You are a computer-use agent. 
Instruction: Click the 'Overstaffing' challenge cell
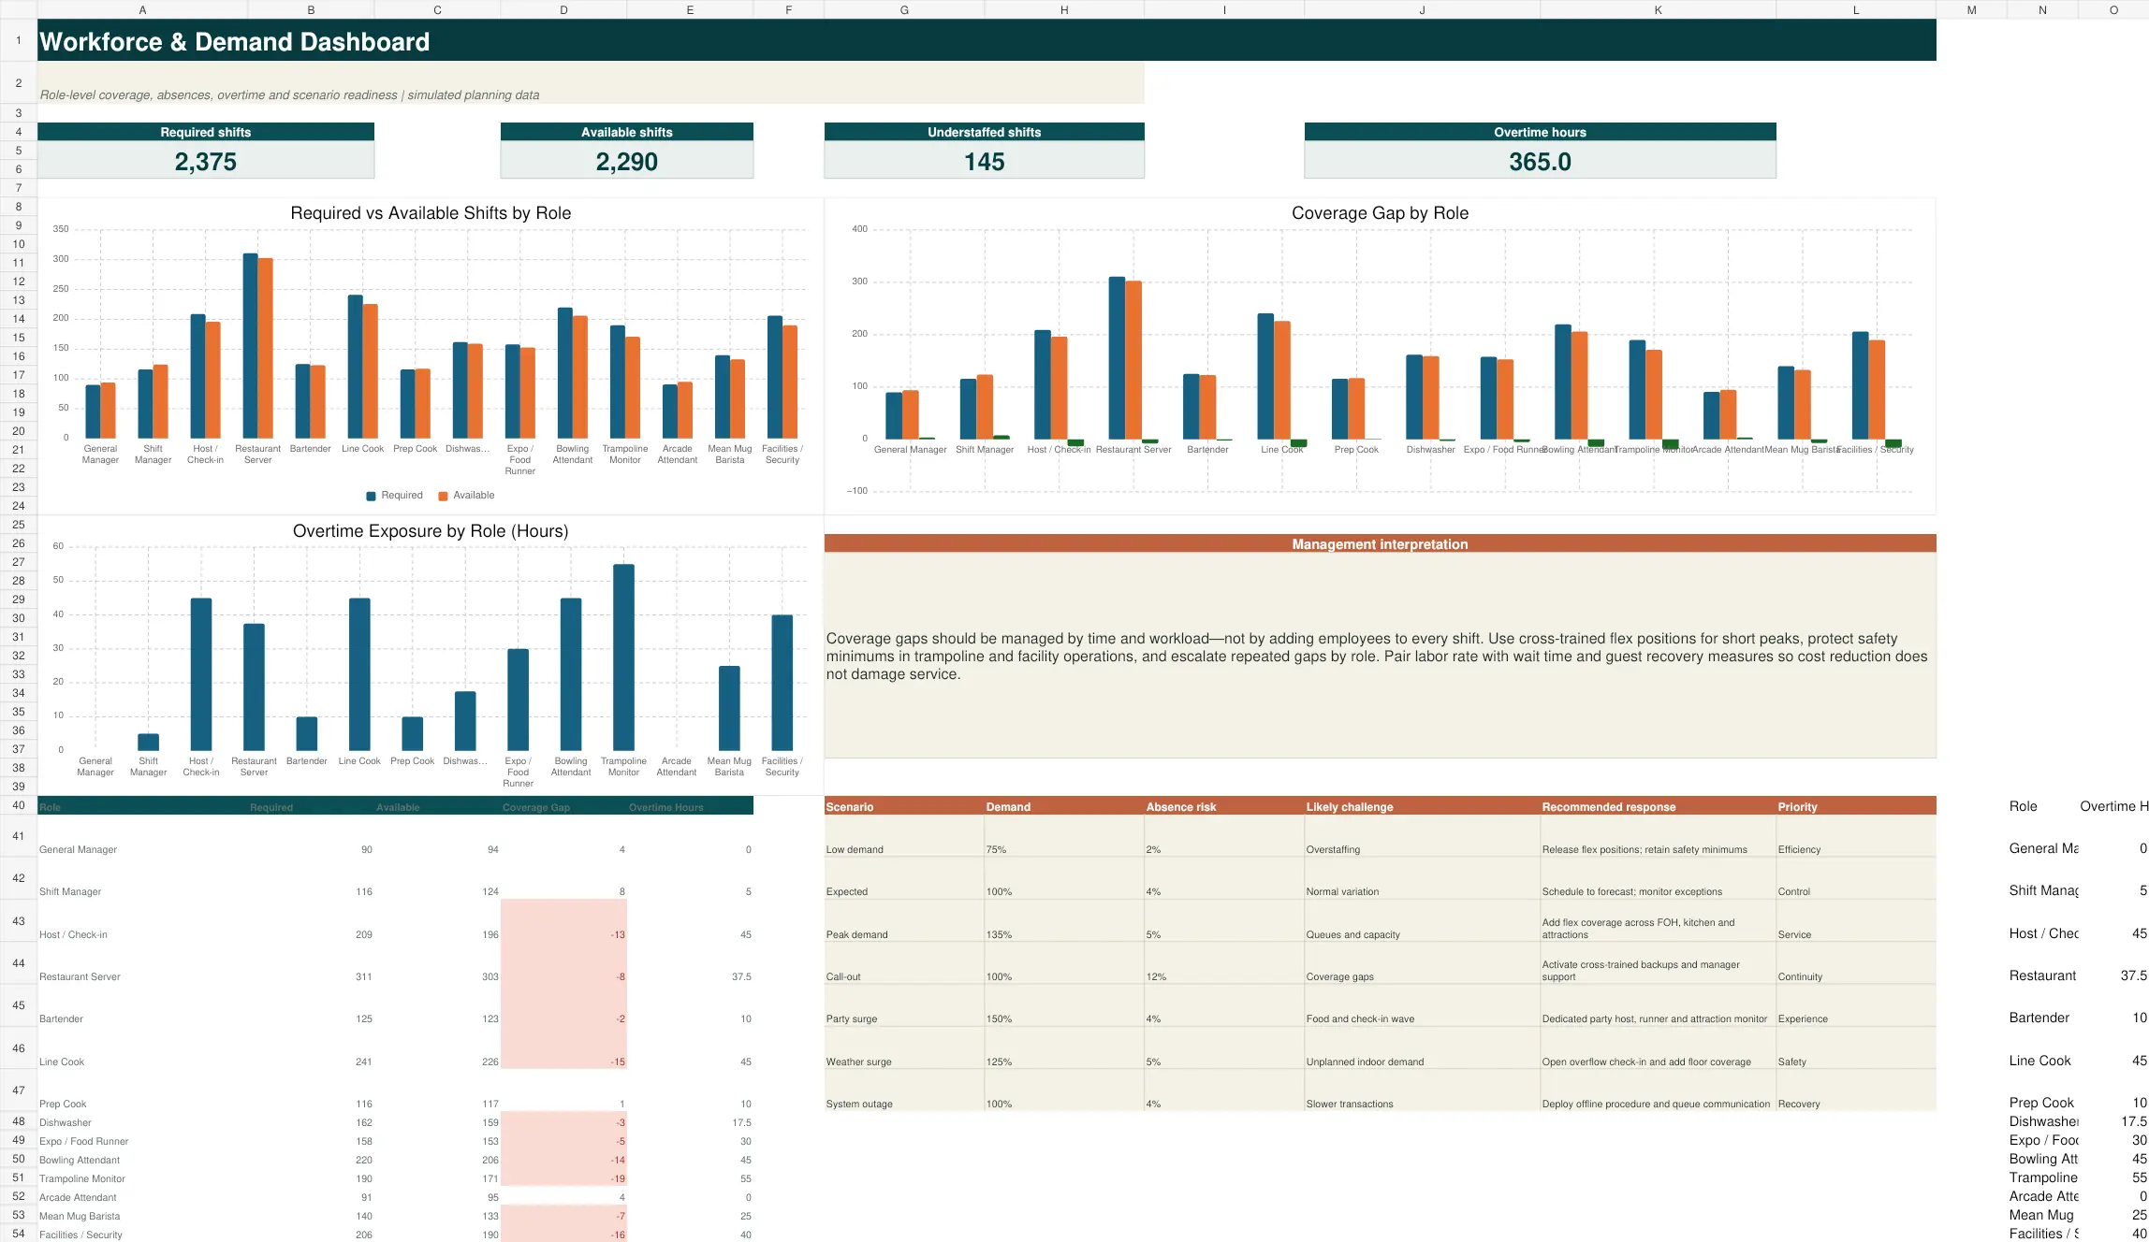1422,836
